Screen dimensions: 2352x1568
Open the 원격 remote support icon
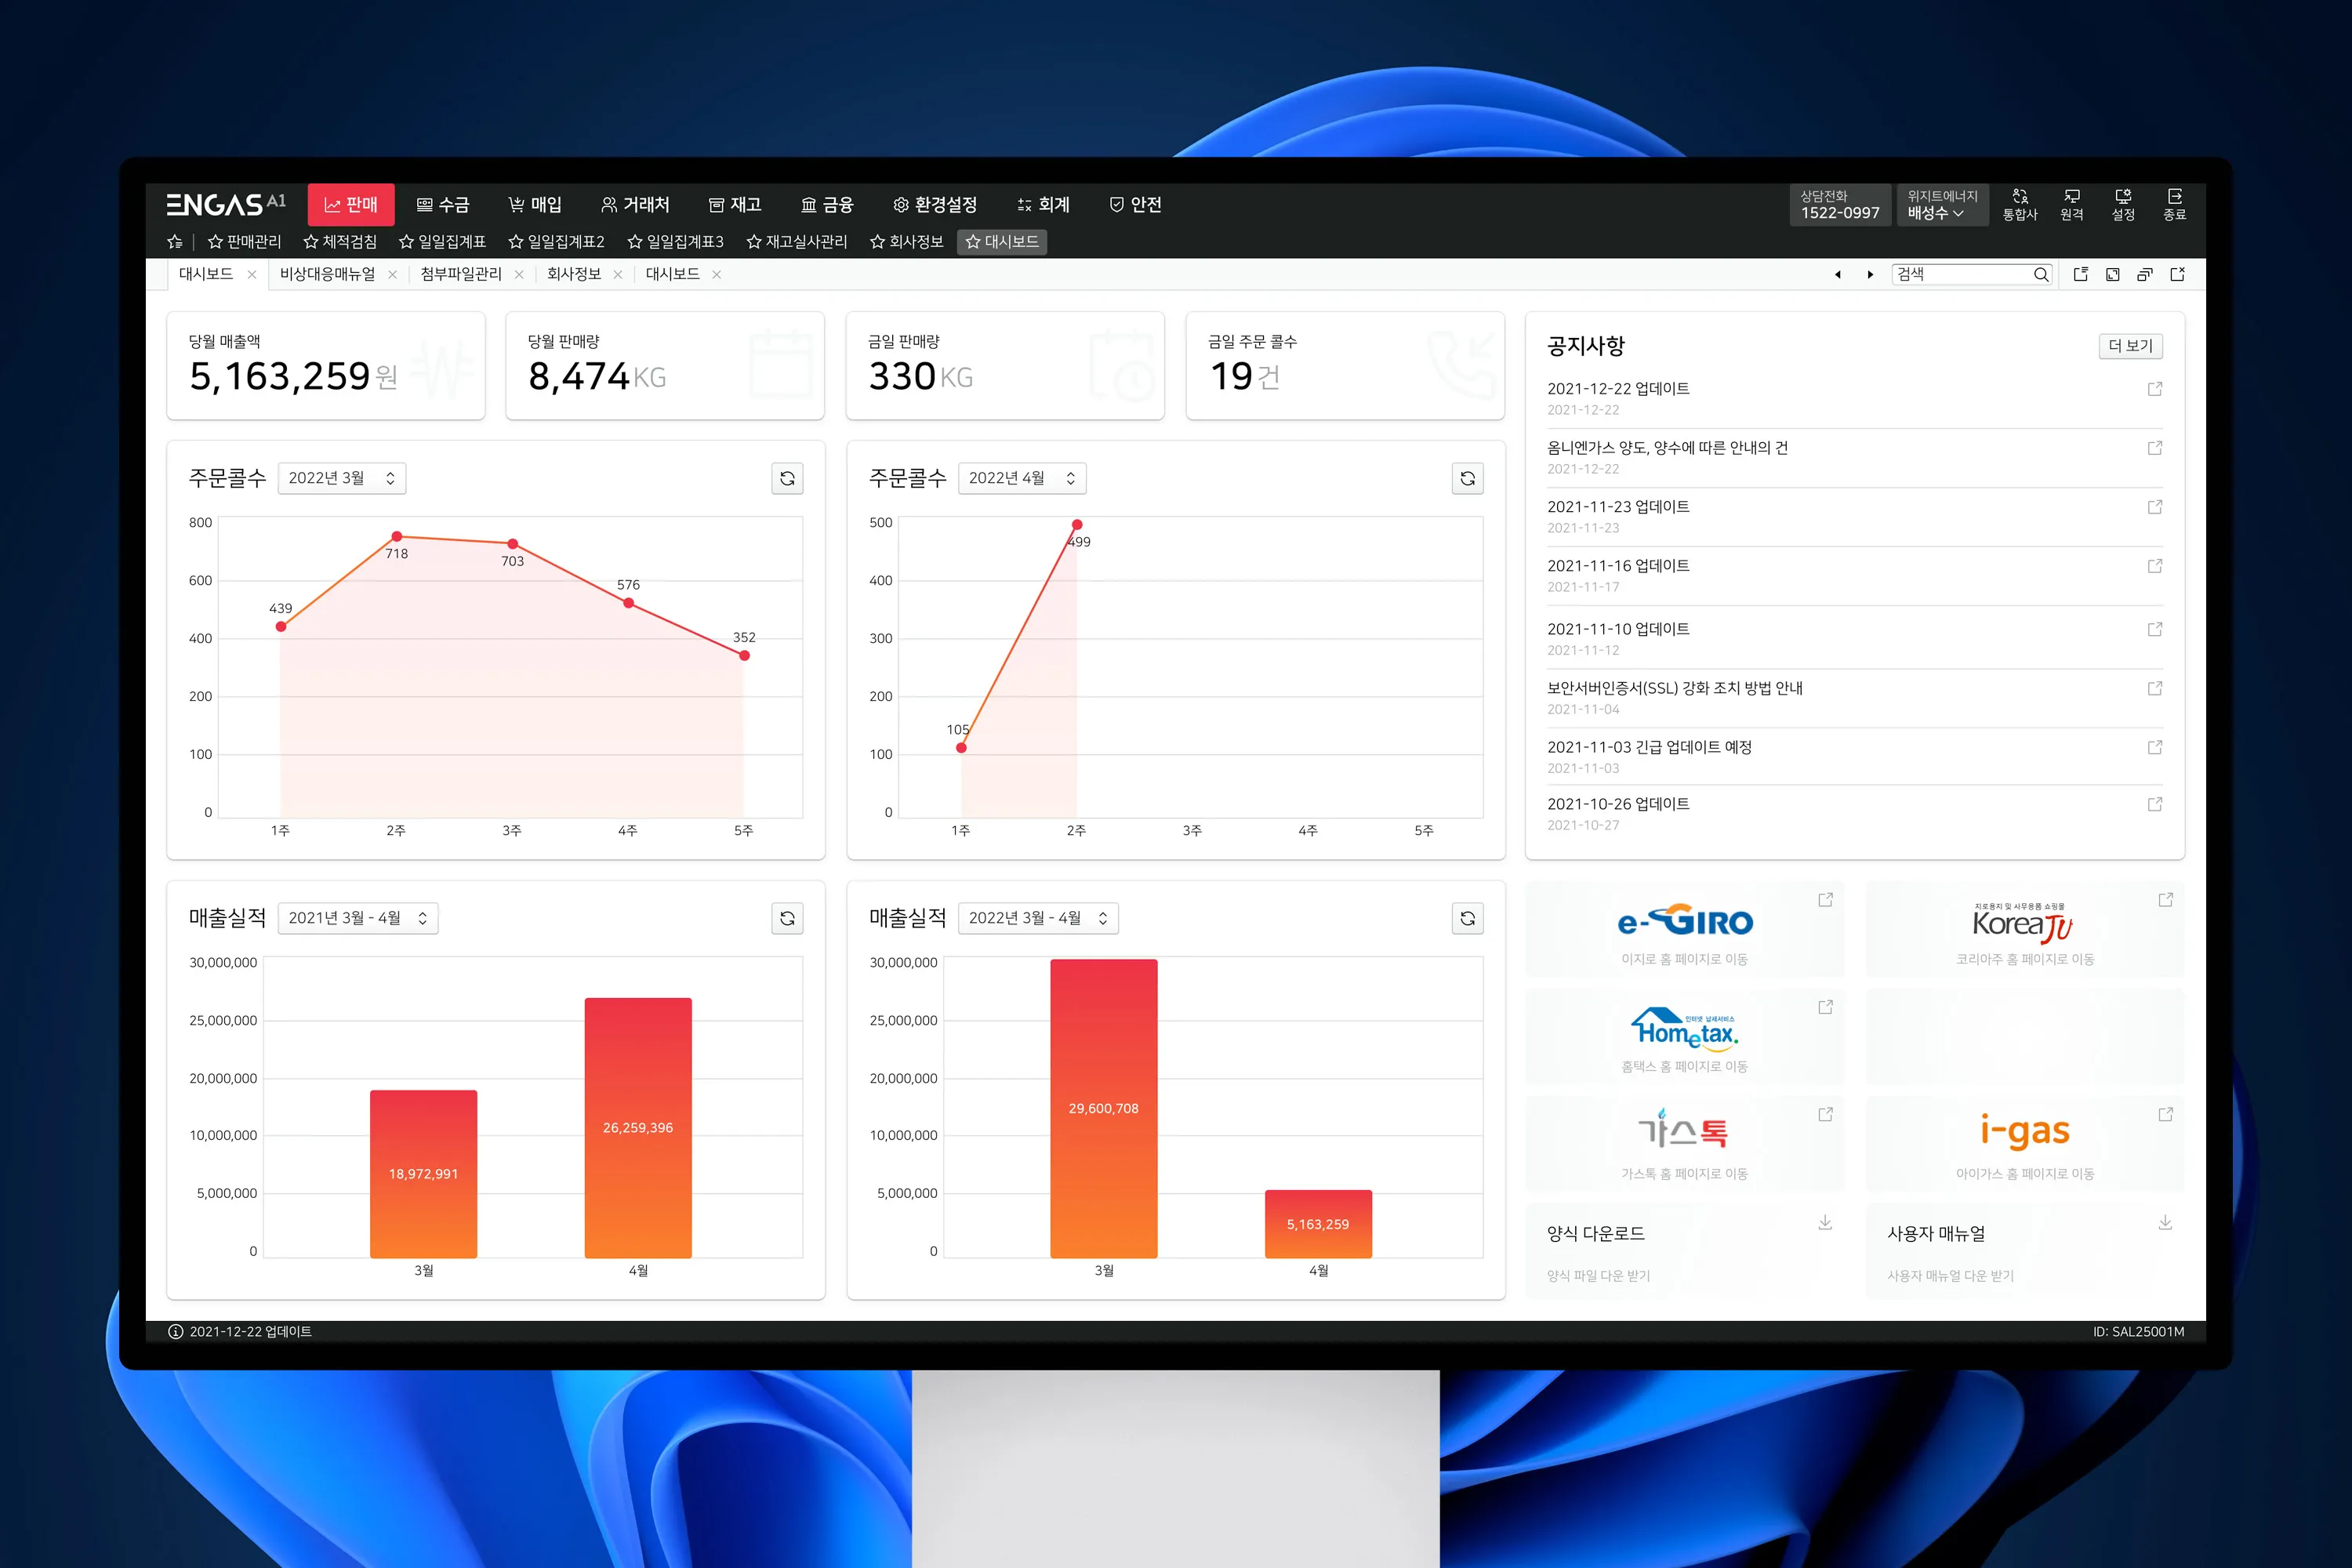click(2071, 204)
